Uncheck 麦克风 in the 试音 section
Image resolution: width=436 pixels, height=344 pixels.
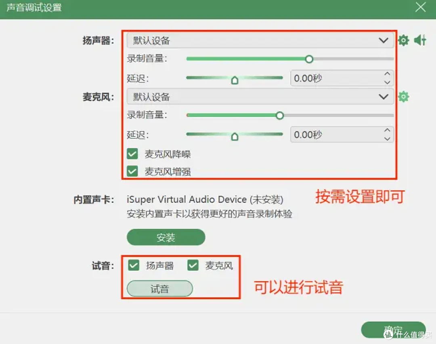point(193,265)
